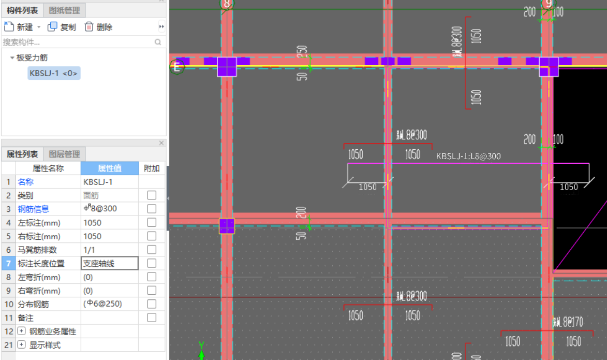The image size is (607, 360).
Task: Click the 属性名称 column header
Action: (48, 168)
